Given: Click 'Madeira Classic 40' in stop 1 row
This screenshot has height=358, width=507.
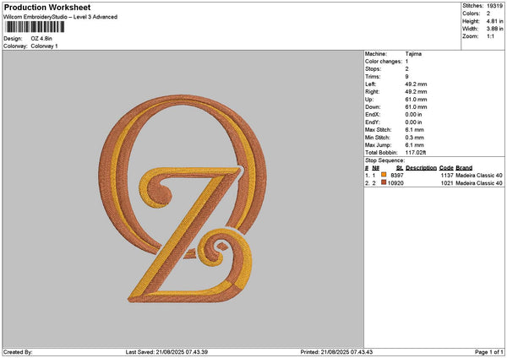Looking at the screenshot, I should point(479,176).
